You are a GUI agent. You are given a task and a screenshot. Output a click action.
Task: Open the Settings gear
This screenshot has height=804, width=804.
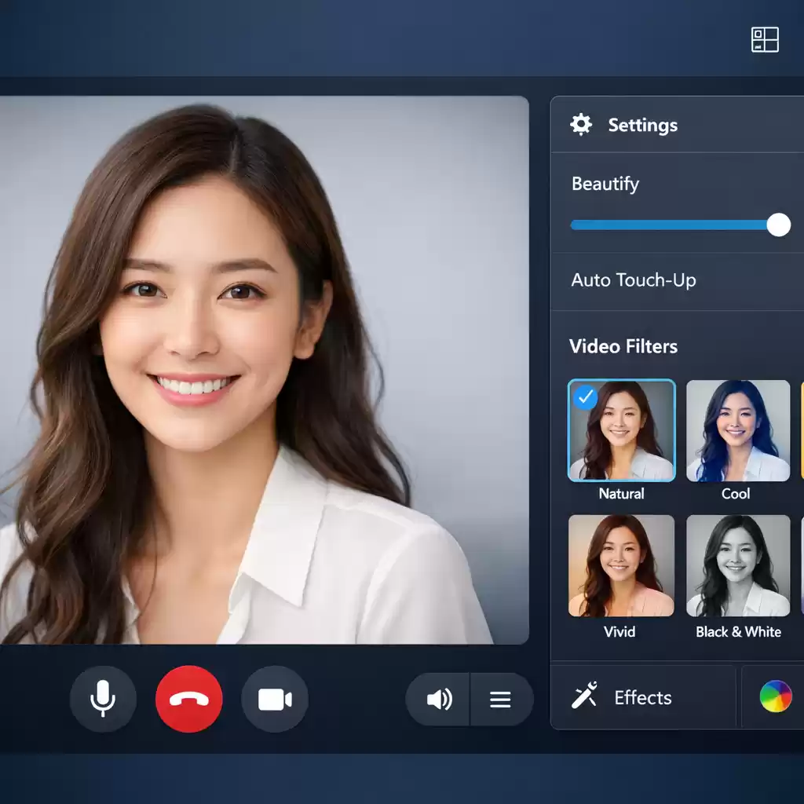coord(580,124)
